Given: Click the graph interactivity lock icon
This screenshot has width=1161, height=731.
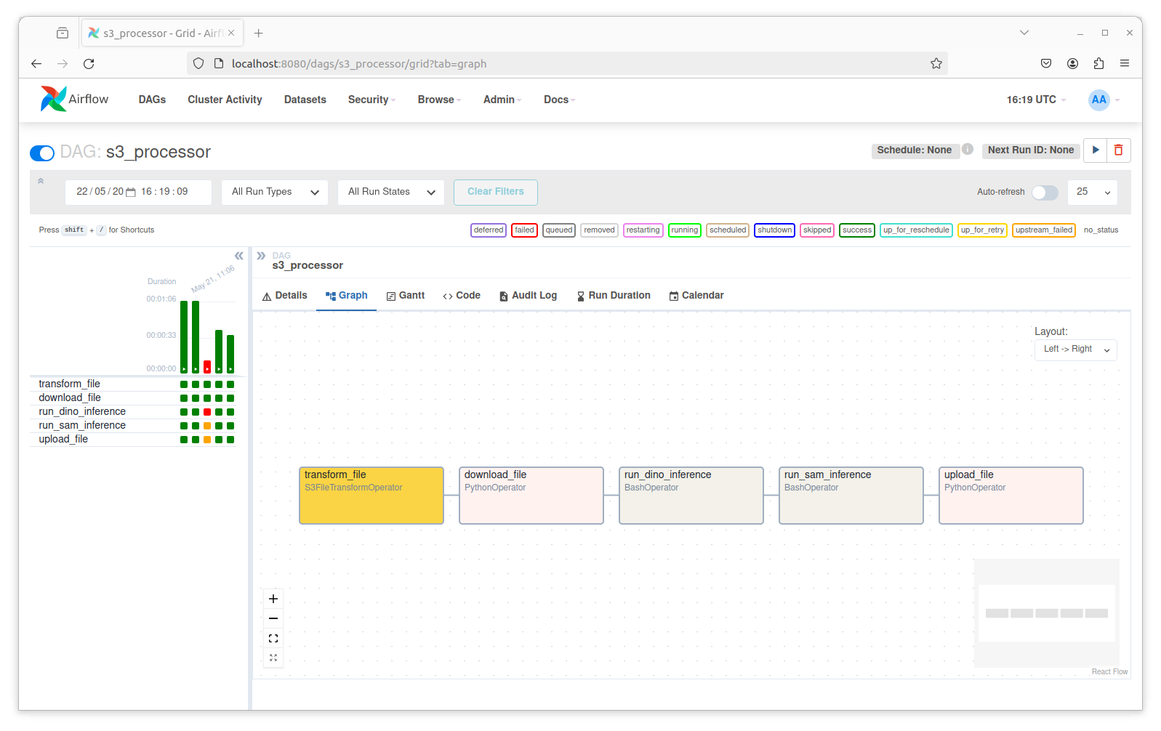Looking at the screenshot, I should pyautogui.click(x=273, y=658).
